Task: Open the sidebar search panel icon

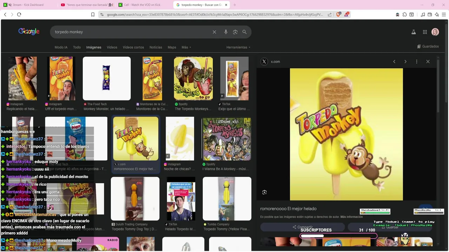Action: point(411,14)
